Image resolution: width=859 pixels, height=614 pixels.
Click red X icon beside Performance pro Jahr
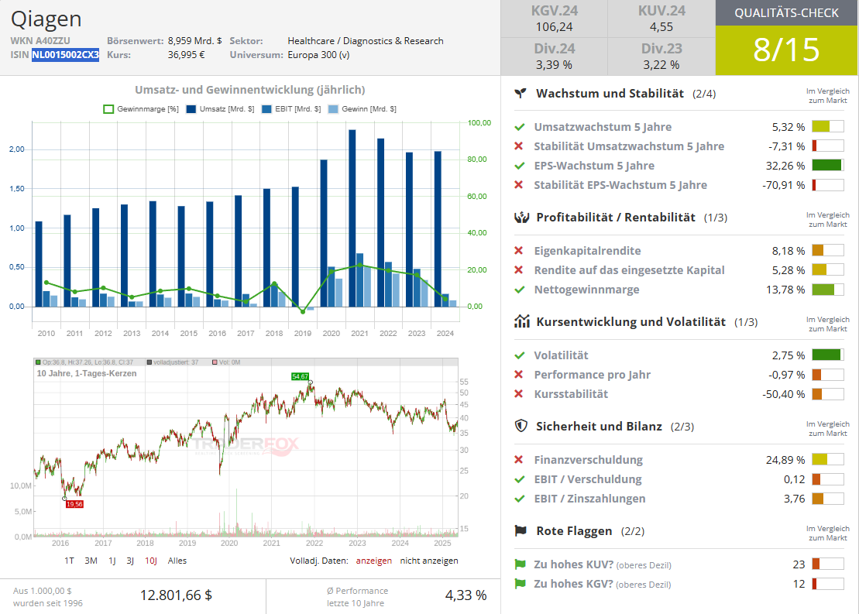tap(519, 375)
